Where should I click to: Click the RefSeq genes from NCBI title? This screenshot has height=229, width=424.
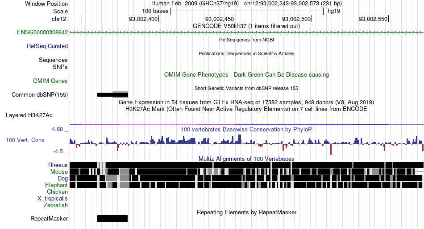pos(246,40)
